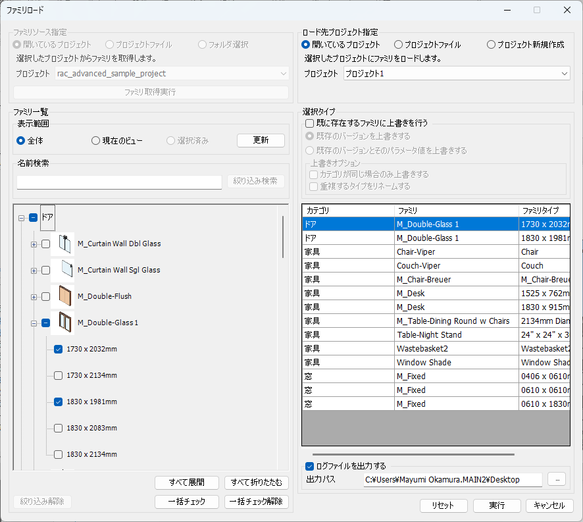Select プロジェクトファイル as load destination
This screenshot has height=522, width=583.
pyautogui.click(x=398, y=45)
